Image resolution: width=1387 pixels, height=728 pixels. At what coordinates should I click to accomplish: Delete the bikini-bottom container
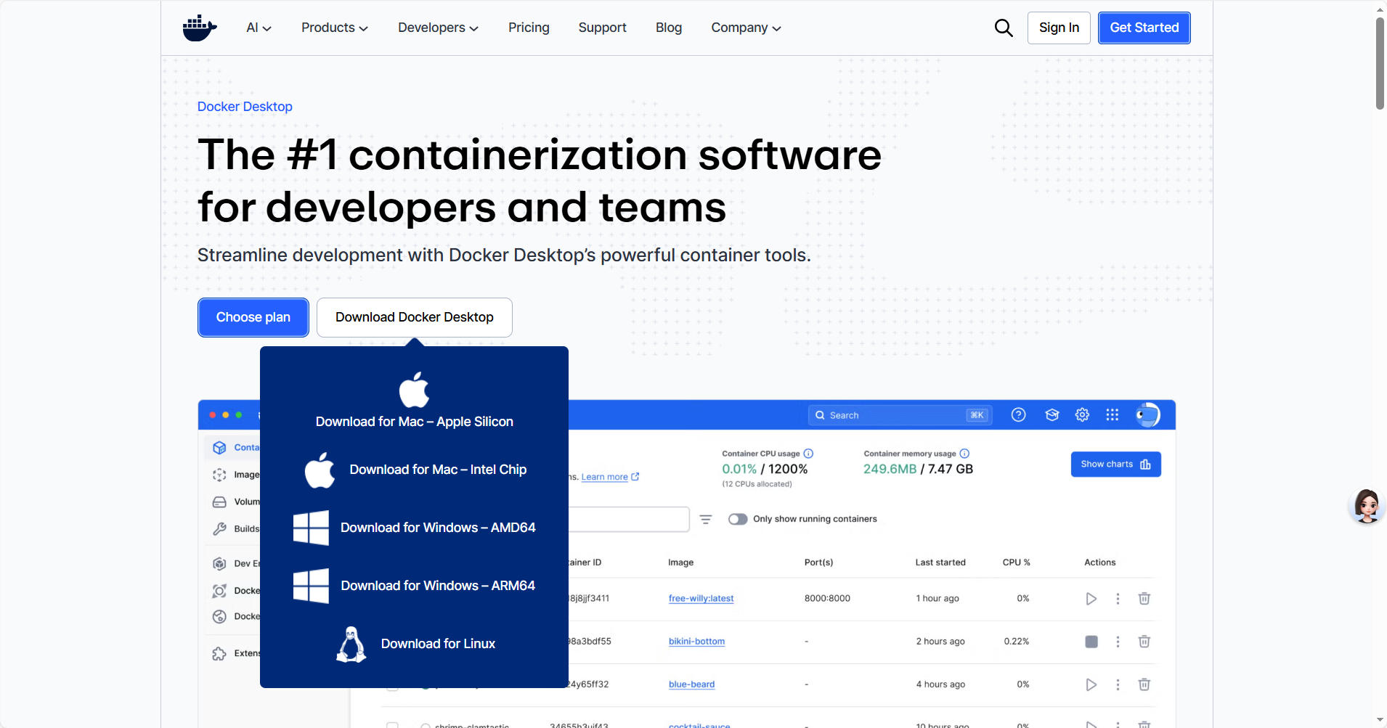[1144, 642]
